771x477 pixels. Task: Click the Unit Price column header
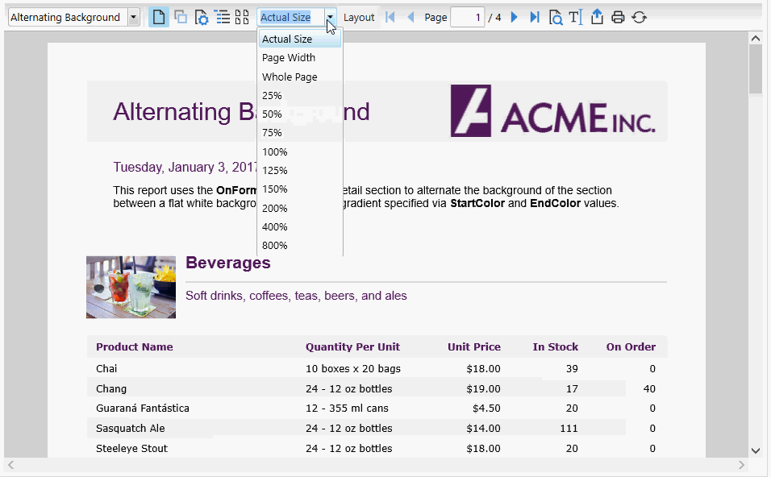point(474,346)
